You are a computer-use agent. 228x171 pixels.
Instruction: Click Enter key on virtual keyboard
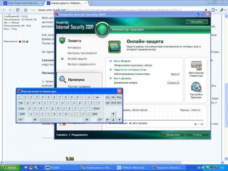97,108
